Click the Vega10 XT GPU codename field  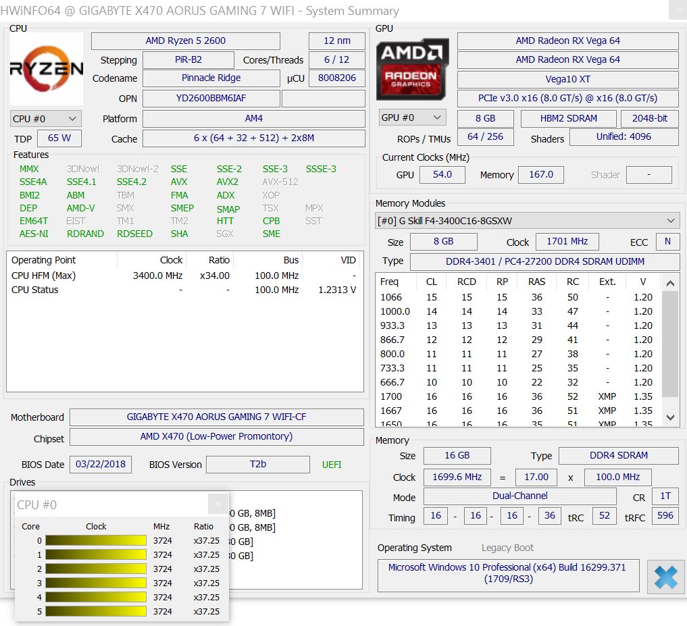(x=568, y=79)
